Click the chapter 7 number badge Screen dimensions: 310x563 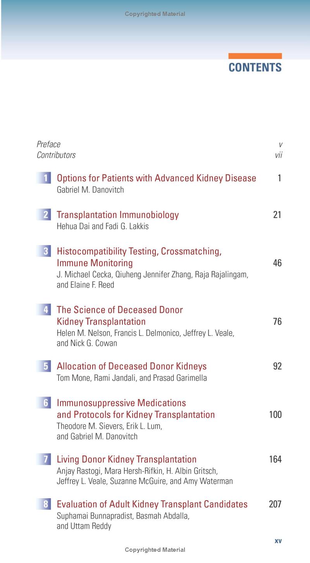coord(45,459)
